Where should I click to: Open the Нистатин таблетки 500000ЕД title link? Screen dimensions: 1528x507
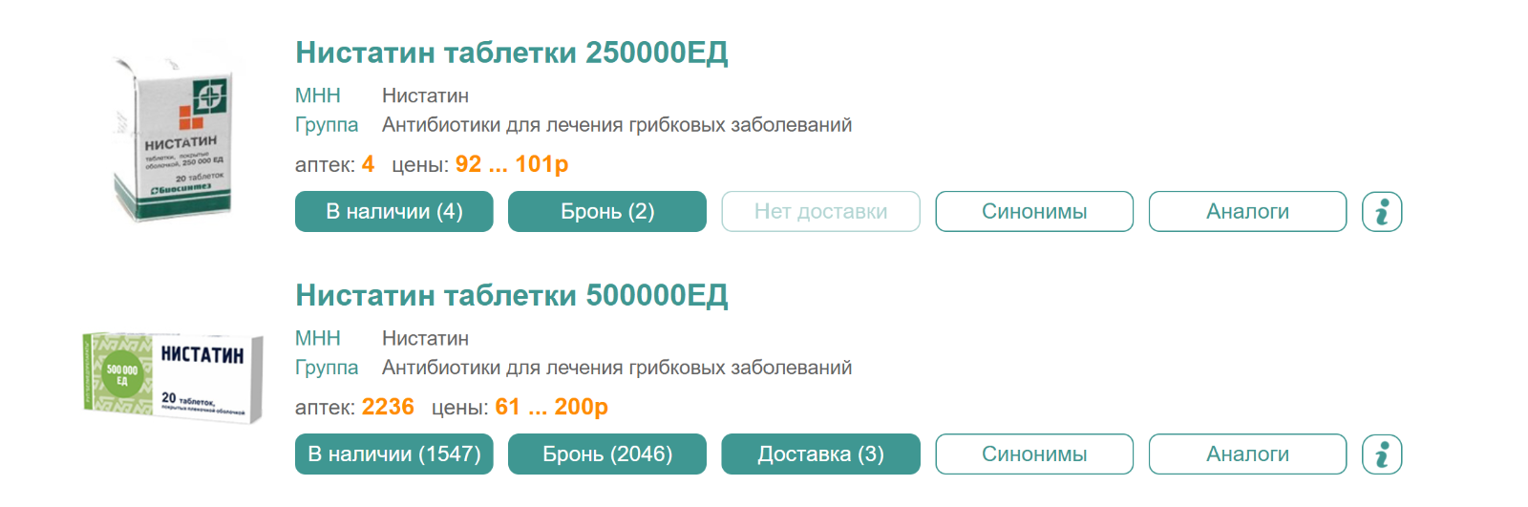pos(511,295)
